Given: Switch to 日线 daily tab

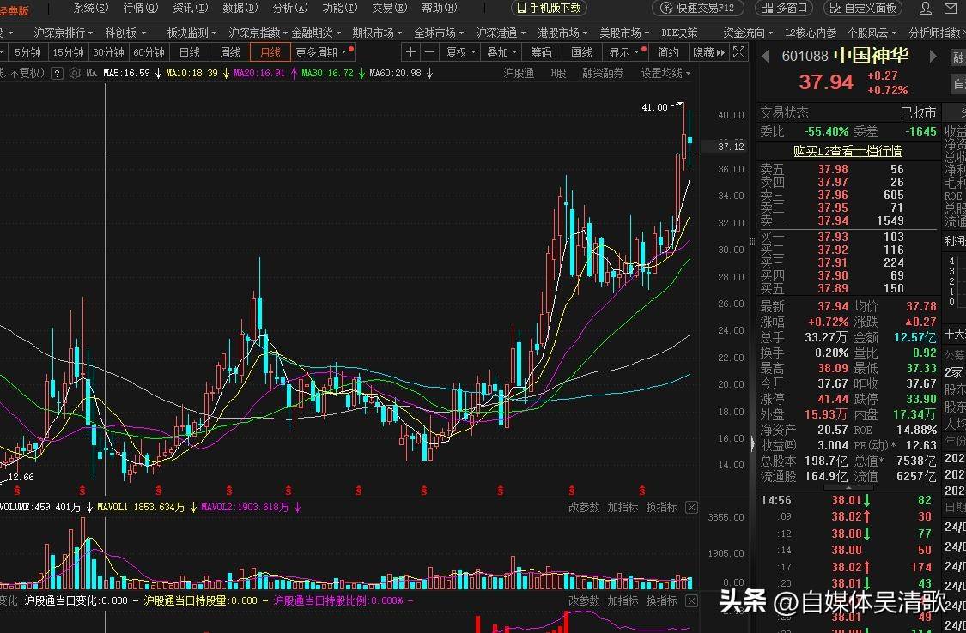Looking at the screenshot, I should [189, 52].
